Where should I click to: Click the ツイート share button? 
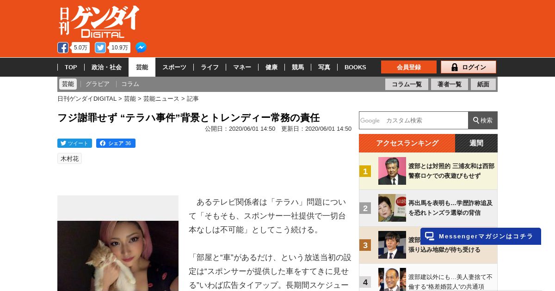pos(74,143)
